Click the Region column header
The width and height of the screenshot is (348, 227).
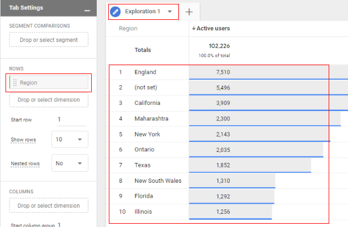(x=128, y=28)
